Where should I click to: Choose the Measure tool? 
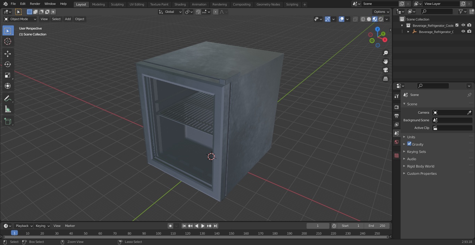click(x=8, y=109)
